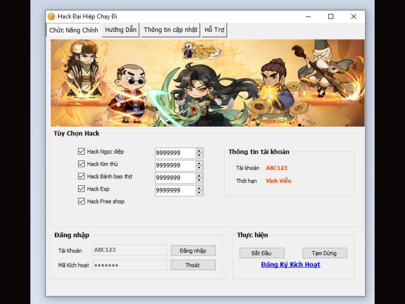Click the Thoát button
Viewport: 405px width, 304px height.
[193, 265]
